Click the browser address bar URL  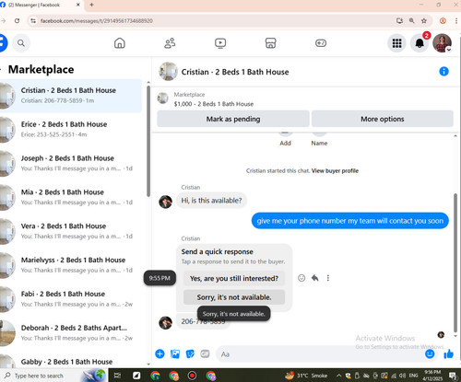[97, 21]
